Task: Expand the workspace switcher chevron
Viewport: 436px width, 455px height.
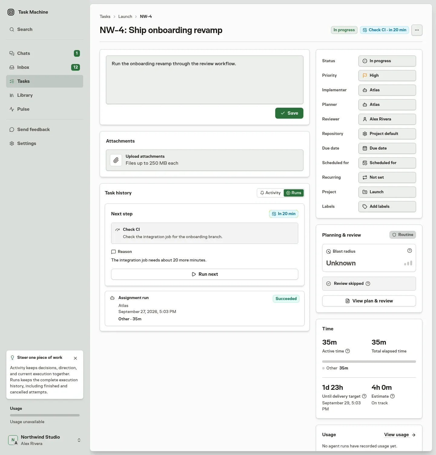Action: tap(79, 440)
